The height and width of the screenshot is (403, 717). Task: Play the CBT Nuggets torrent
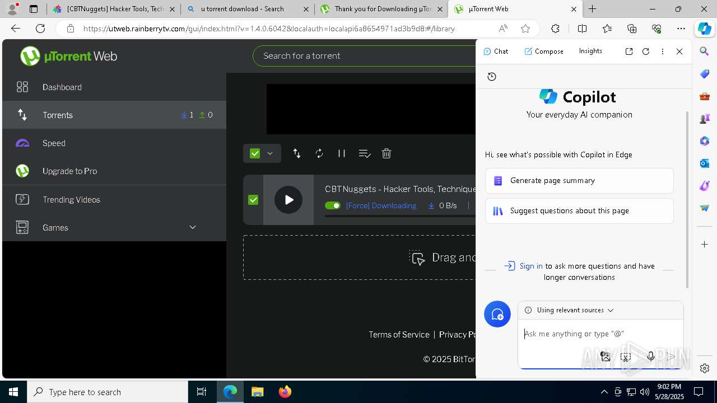[288, 200]
